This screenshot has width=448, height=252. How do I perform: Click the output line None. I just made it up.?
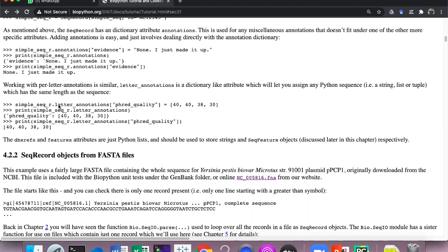pyautogui.click(x=39, y=72)
